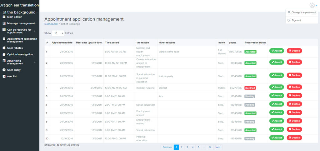
Task: Accept booking row 10 dated 12/10/2016
Action: click(277, 138)
